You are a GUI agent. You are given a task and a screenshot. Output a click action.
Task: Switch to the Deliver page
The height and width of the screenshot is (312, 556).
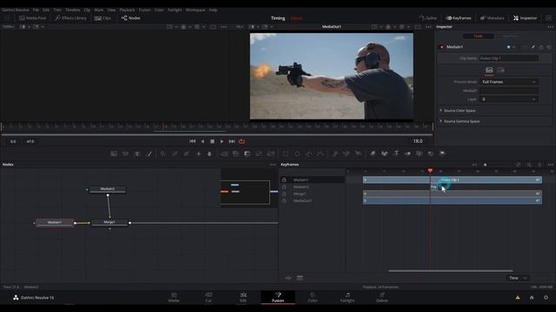click(382, 297)
